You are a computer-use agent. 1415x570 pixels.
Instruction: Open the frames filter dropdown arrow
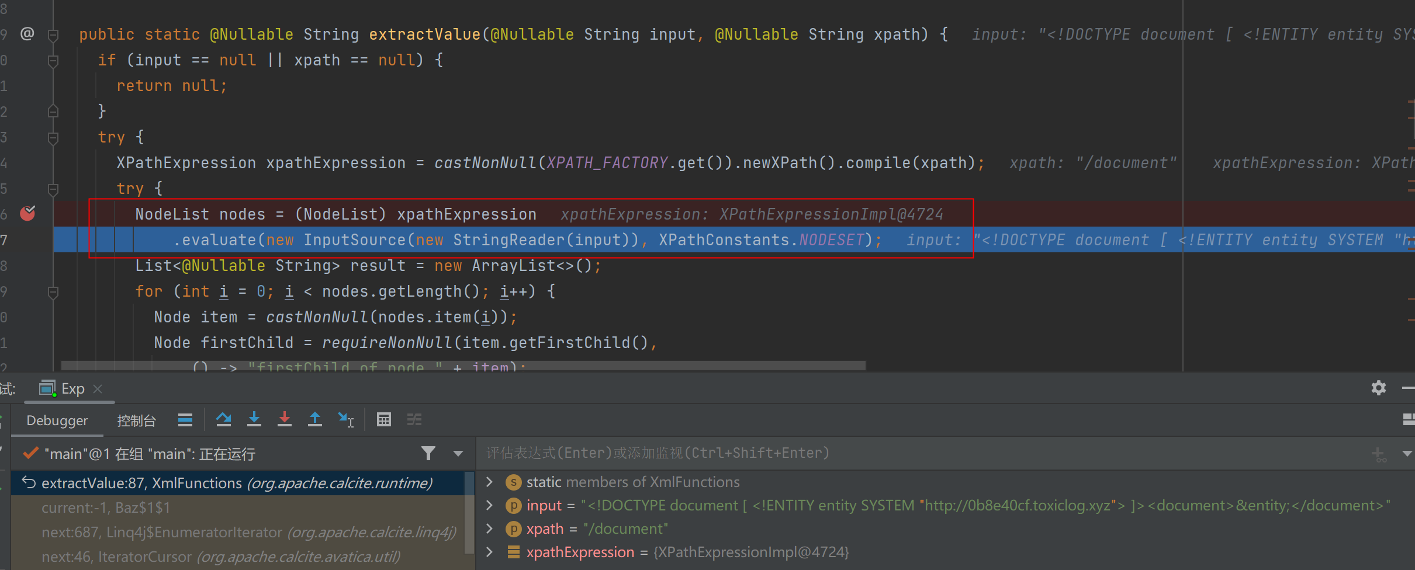coord(458,453)
